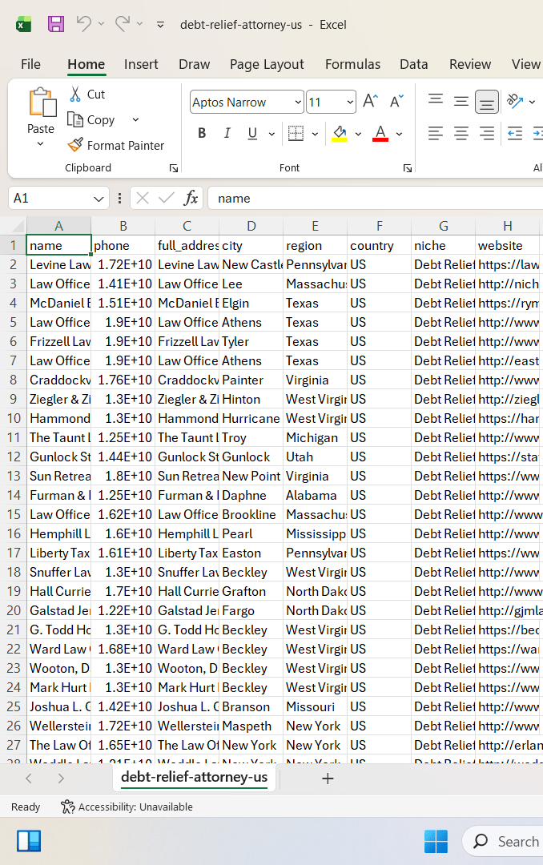The height and width of the screenshot is (865, 543).
Task: Open the font size 11 dropdown
Action: 351,102
